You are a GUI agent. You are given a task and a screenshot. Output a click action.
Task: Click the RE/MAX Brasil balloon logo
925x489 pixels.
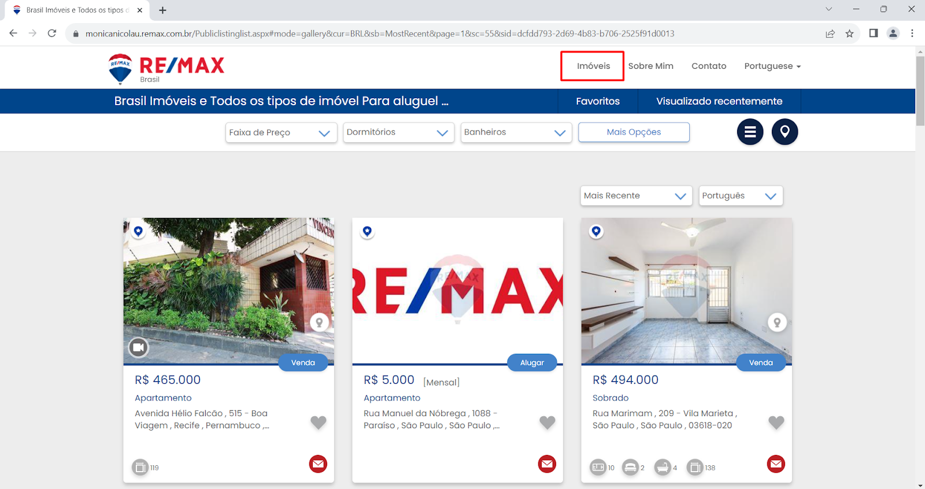pyautogui.click(x=166, y=69)
